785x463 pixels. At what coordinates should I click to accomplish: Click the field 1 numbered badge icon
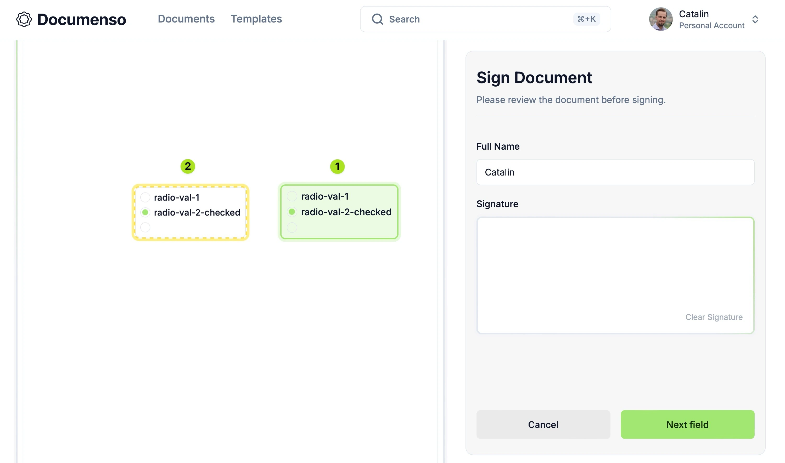[x=337, y=166]
